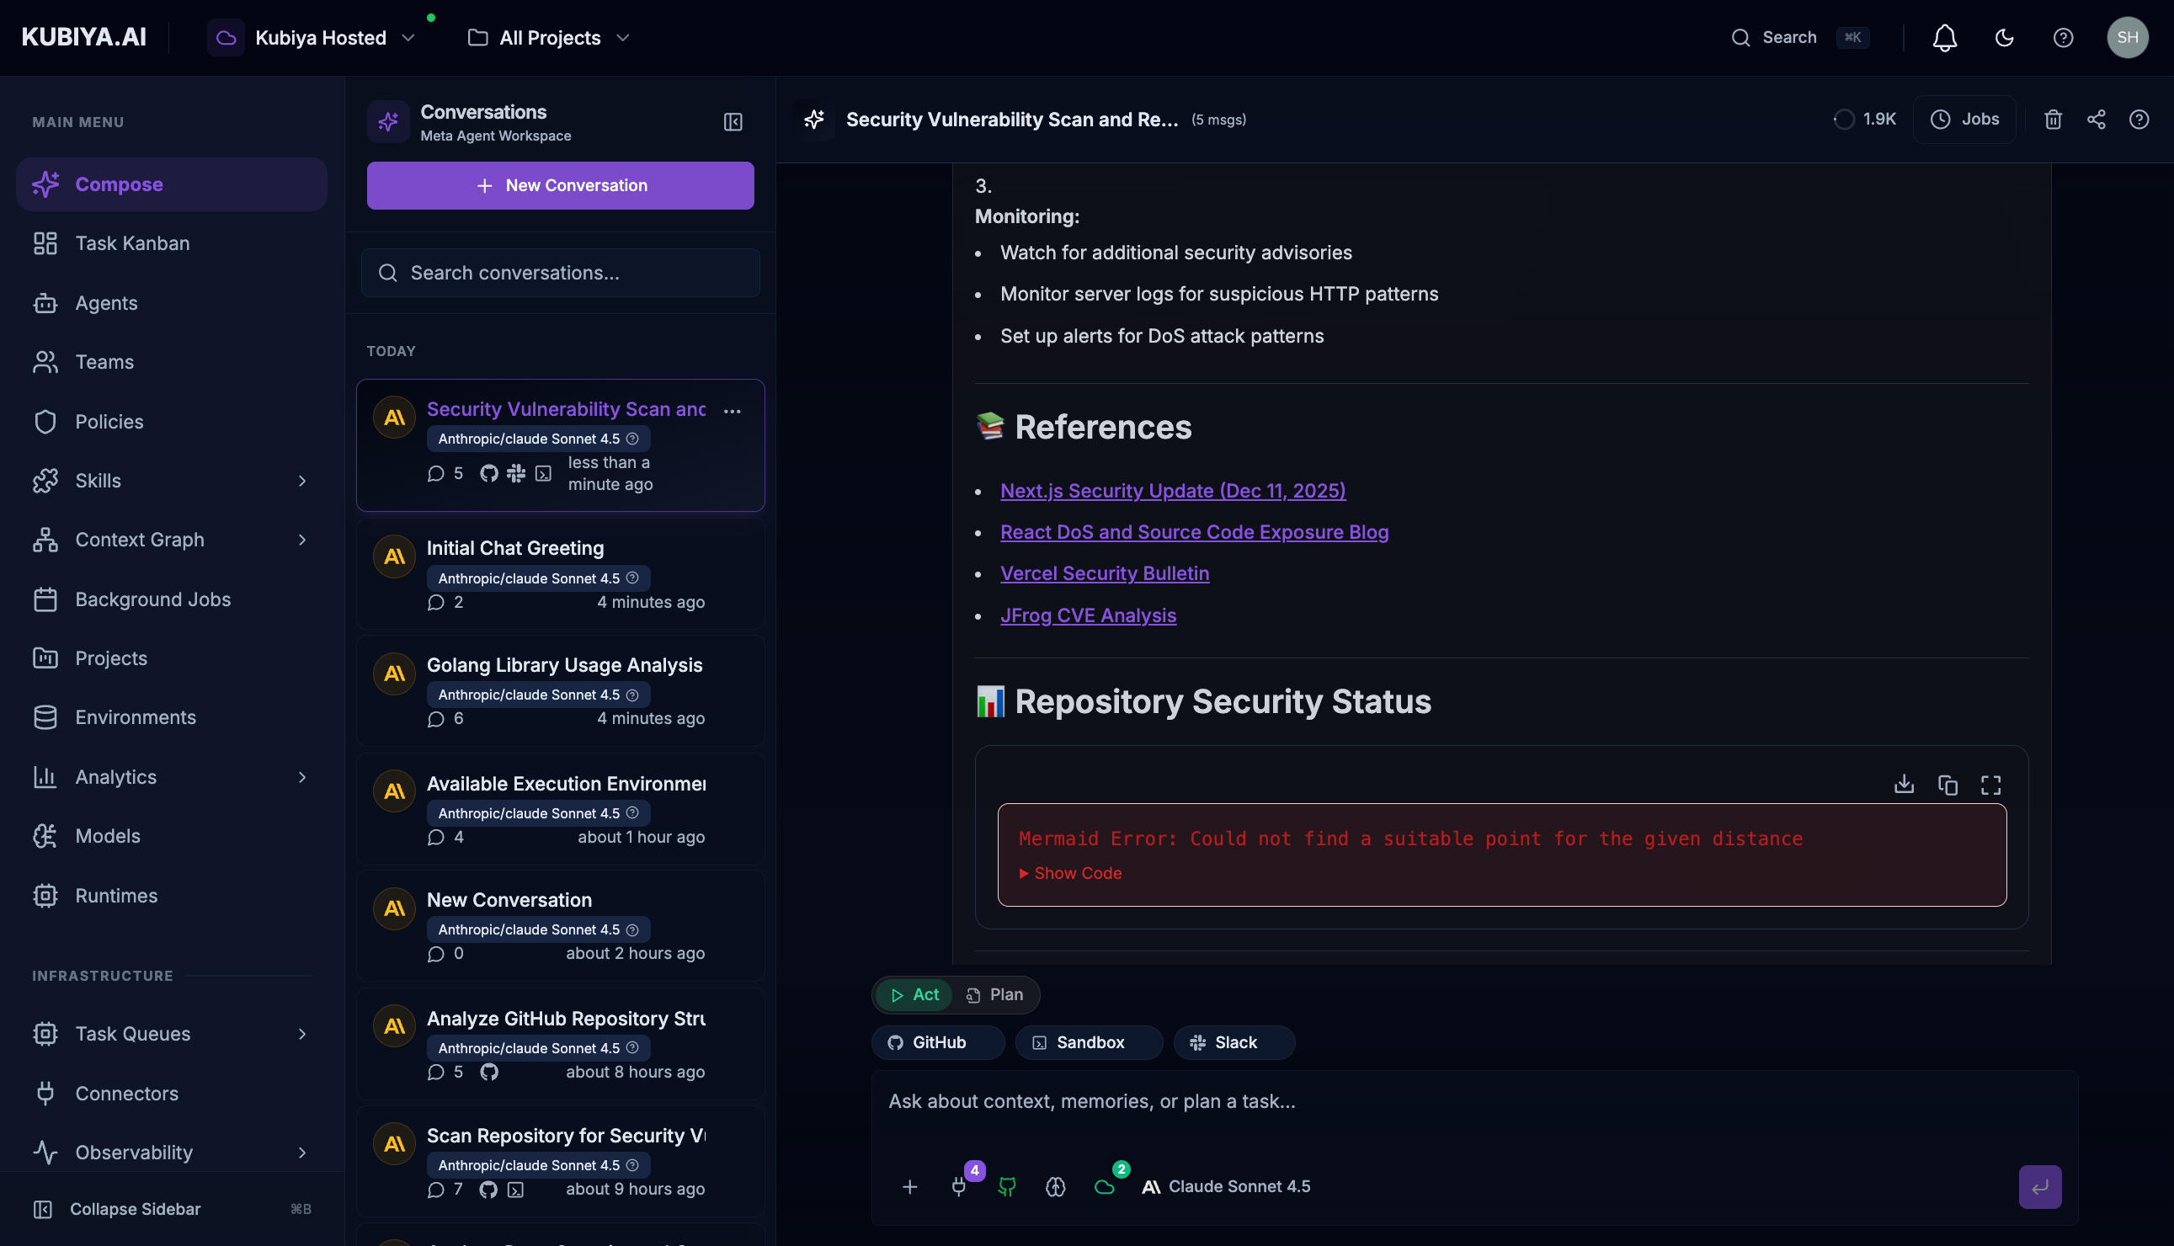The height and width of the screenshot is (1246, 2174).
Task: Collapse the Conversations panel
Action: [733, 122]
